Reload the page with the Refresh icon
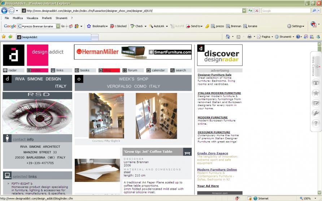 point(250,11)
